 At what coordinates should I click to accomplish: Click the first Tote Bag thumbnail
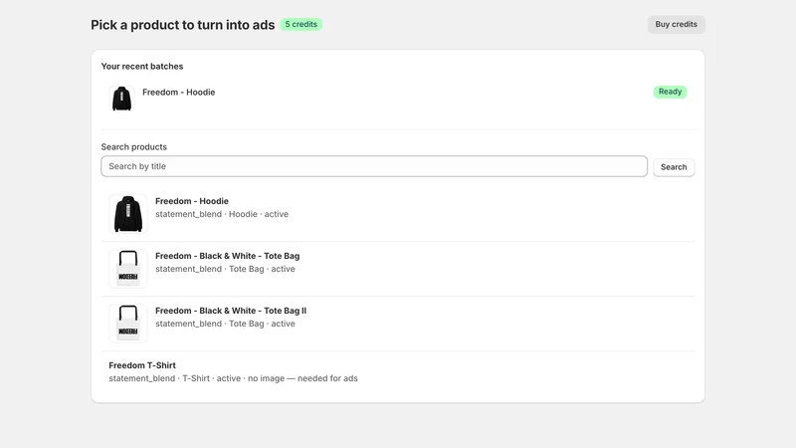(x=128, y=269)
